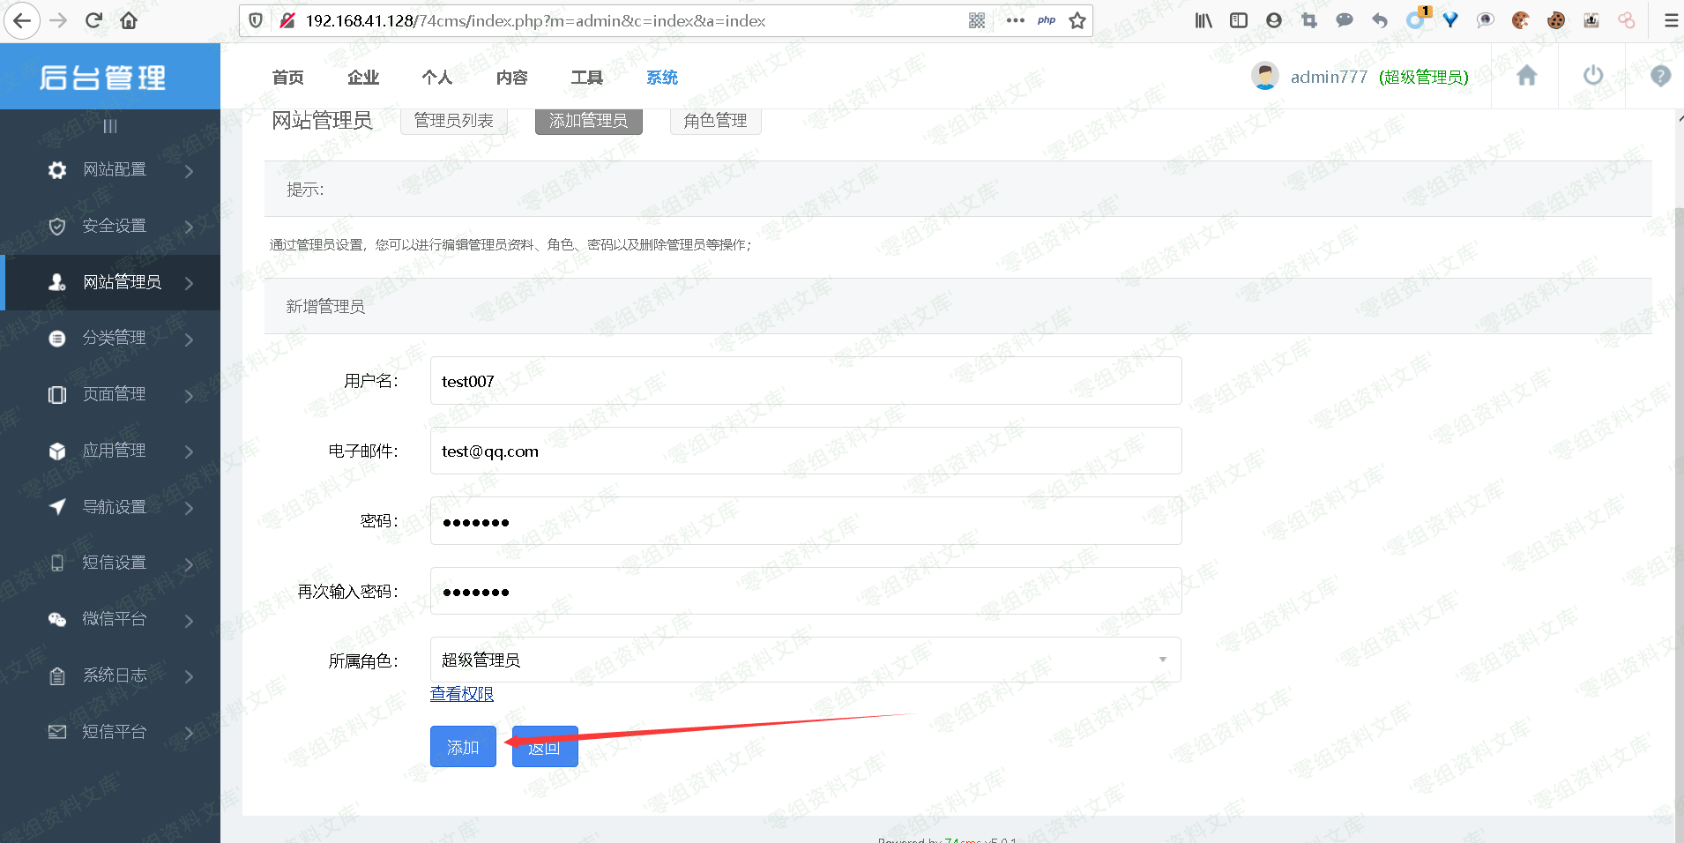1684x843 pixels.
Task: Open the 角色管理 tab
Action: [715, 121]
